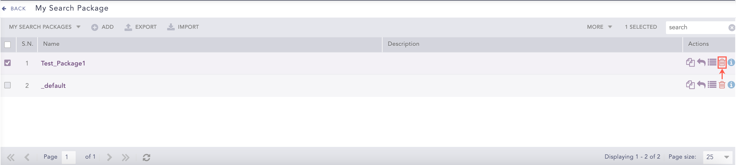Click the Add package button

click(x=103, y=27)
